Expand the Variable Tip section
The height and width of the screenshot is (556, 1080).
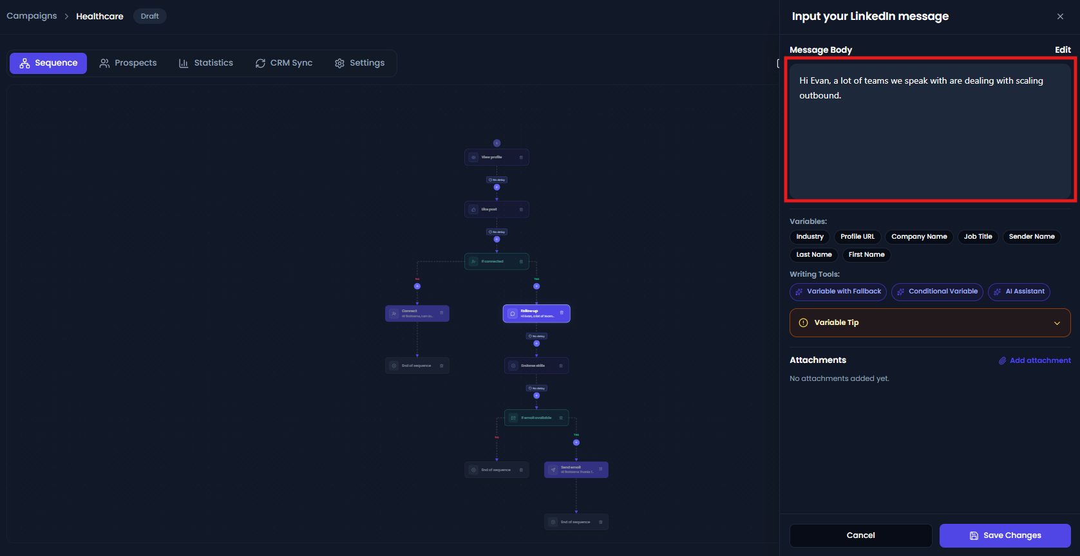point(930,322)
